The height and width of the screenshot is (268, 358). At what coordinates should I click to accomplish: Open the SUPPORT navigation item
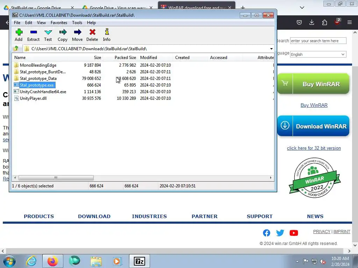260,216
